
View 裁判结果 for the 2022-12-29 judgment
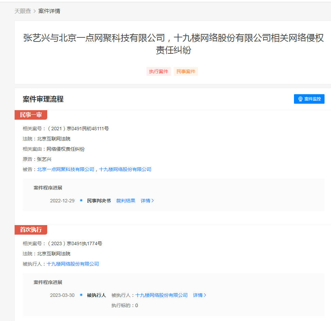click(126, 201)
